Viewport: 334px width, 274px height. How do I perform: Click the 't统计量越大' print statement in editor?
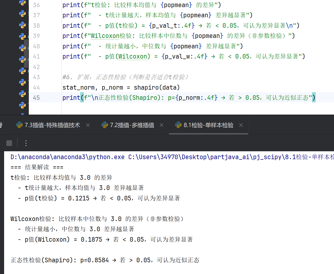click(x=157, y=15)
